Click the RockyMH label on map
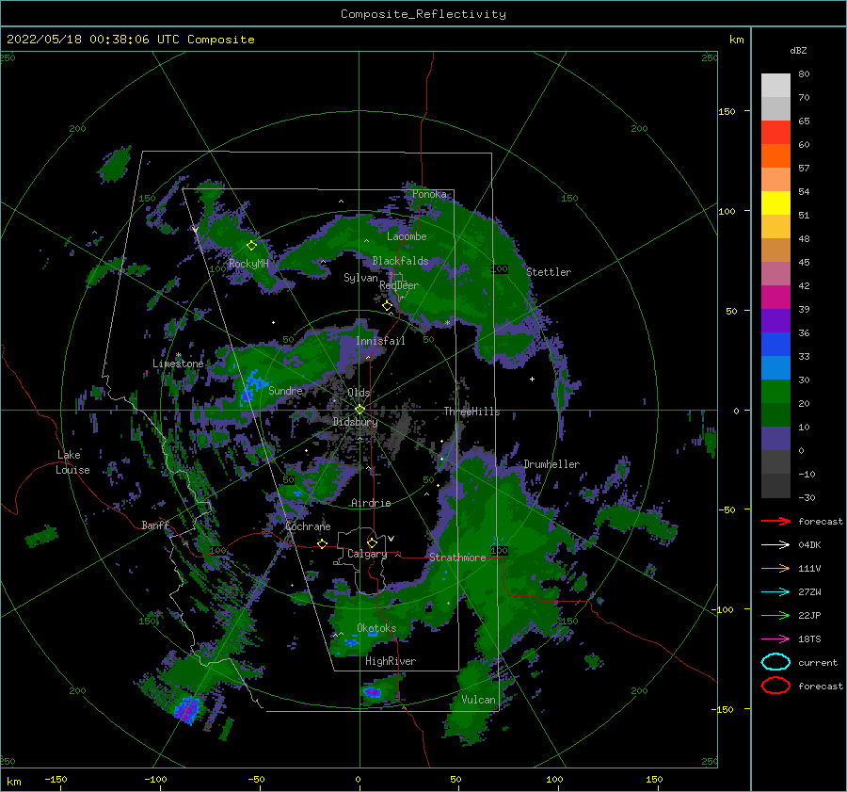This screenshot has height=792, width=847. (248, 264)
